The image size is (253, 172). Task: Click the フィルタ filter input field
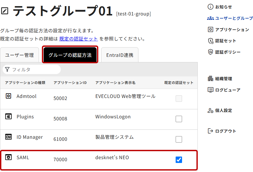point(35,70)
